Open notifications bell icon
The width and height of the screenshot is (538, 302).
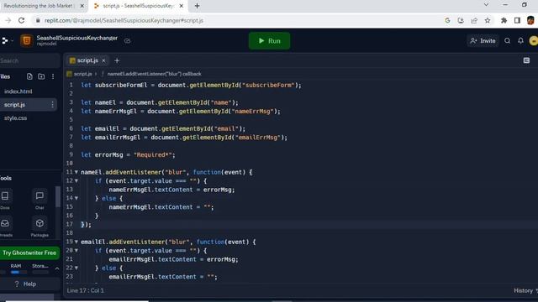(520, 41)
